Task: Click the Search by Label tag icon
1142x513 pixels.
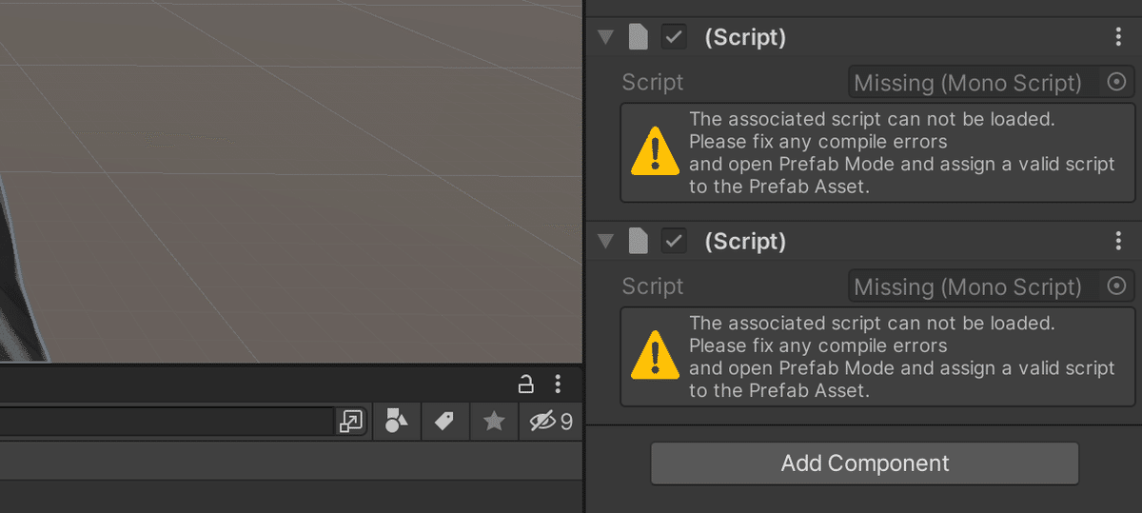Action: pyautogui.click(x=444, y=421)
